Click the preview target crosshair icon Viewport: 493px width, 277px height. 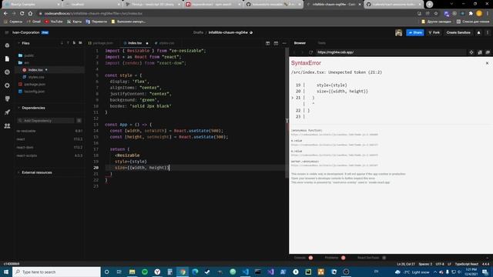[471, 52]
